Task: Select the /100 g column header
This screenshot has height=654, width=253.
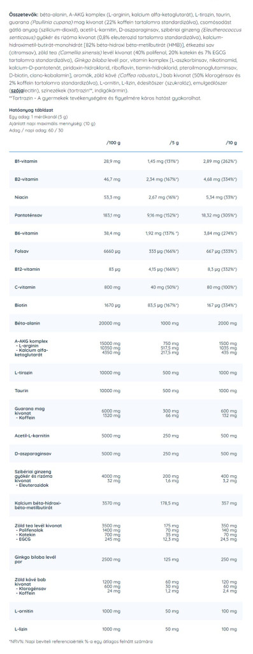Action: pyautogui.click(x=113, y=142)
